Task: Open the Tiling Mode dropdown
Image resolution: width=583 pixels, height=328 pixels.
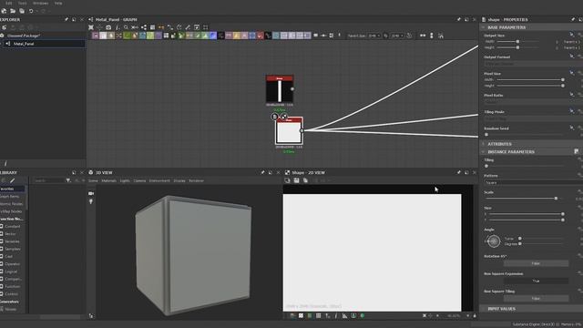Action: point(533,118)
